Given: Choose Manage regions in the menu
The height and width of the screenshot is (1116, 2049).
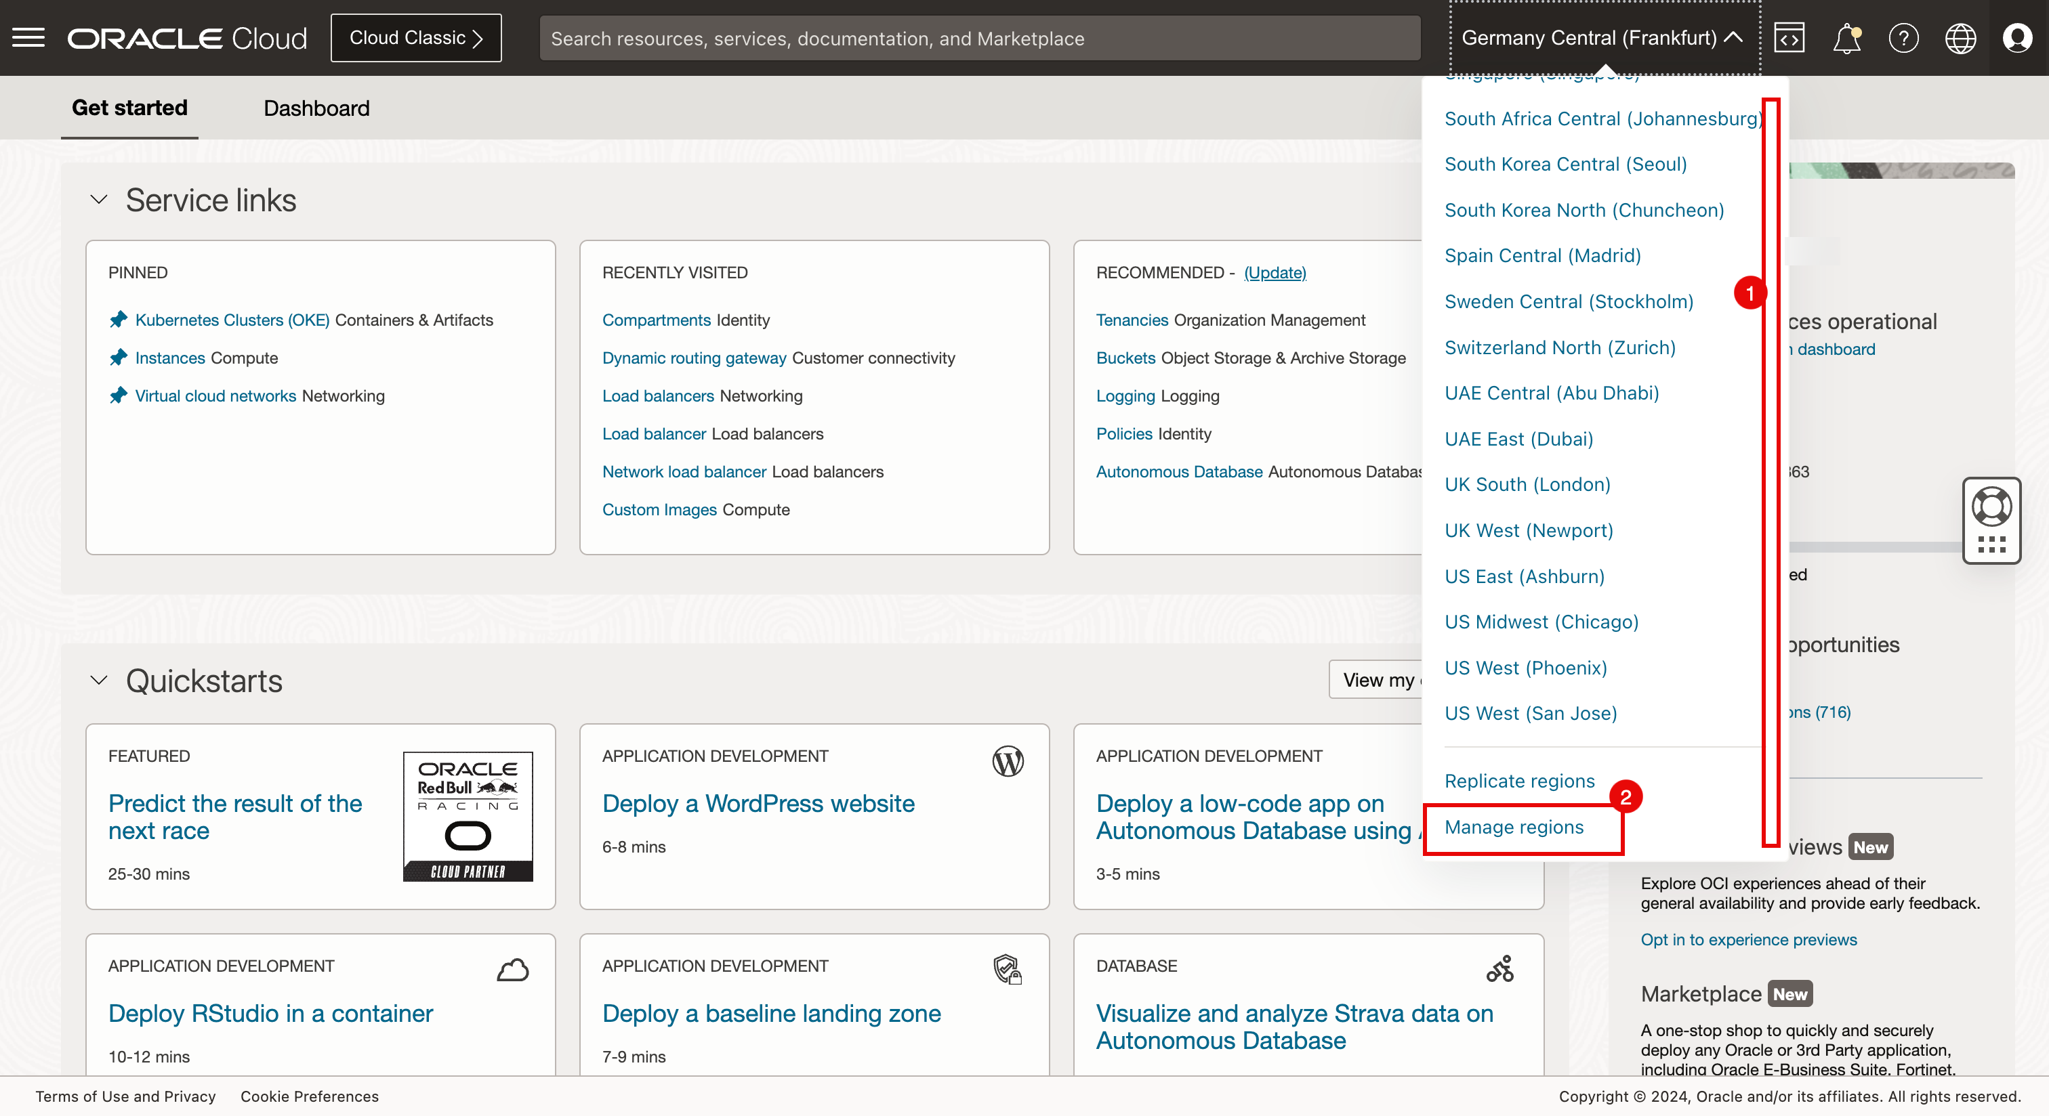Looking at the screenshot, I should click(x=1514, y=827).
